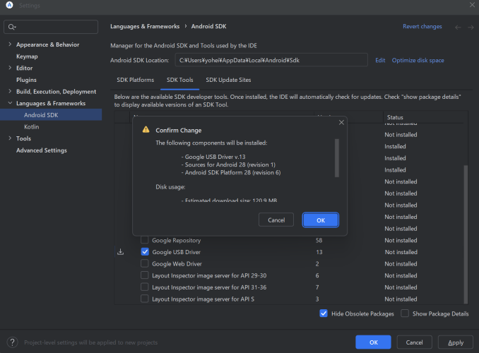Click the Google Repository row label
Image resolution: width=479 pixels, height=353 pixels.
click(176, 240)
